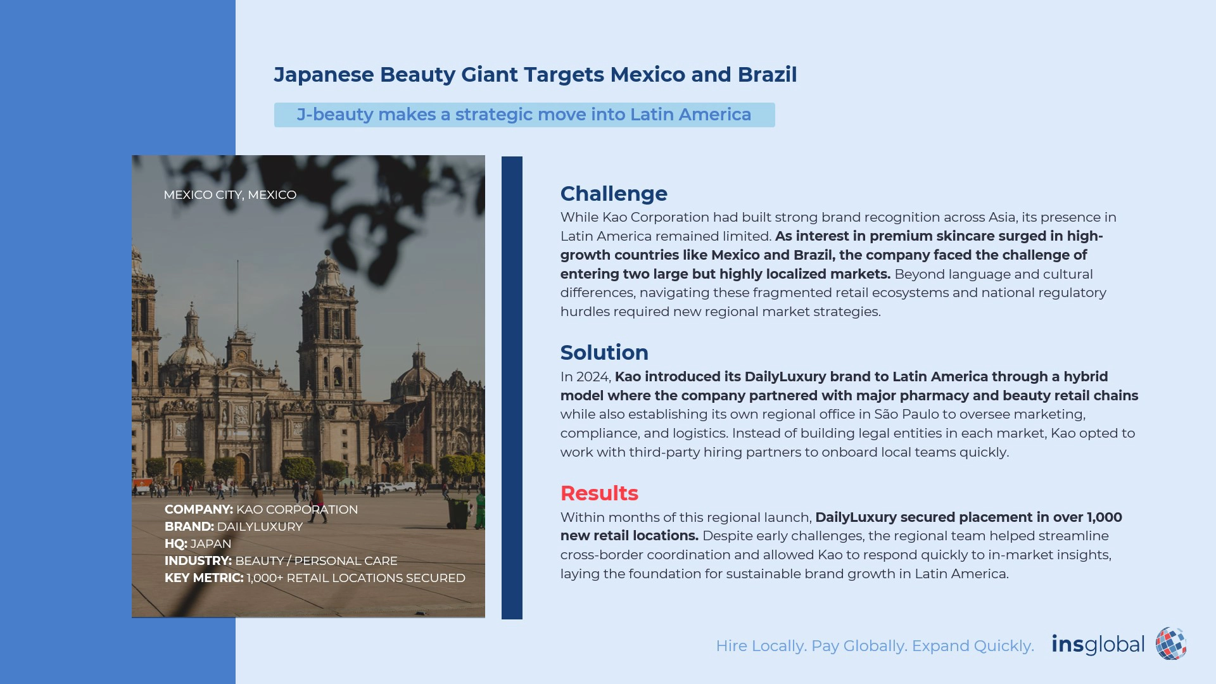Click the 'MEXICO CITY, MEXICO' caption
Image resolution: width=1216 pixels, height=684 pixels.
point(230,195)
